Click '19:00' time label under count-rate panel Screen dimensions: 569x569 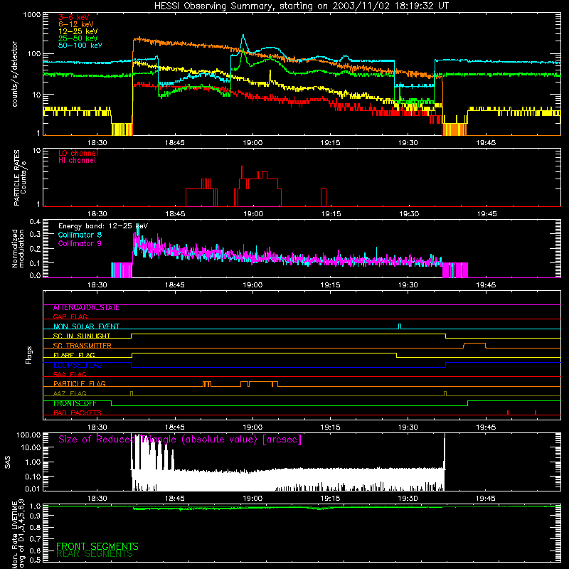pos(252,143)
